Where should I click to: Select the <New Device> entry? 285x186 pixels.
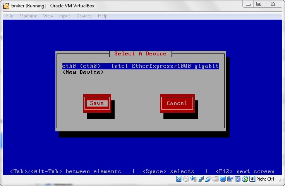(x=83, y=72)
